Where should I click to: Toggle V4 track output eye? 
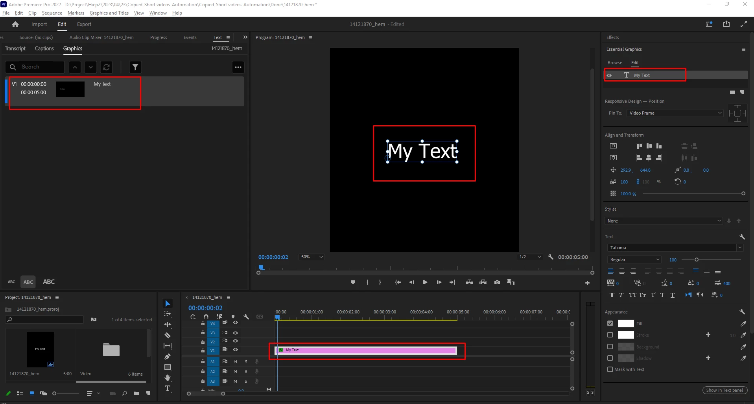tap(235, 322)
